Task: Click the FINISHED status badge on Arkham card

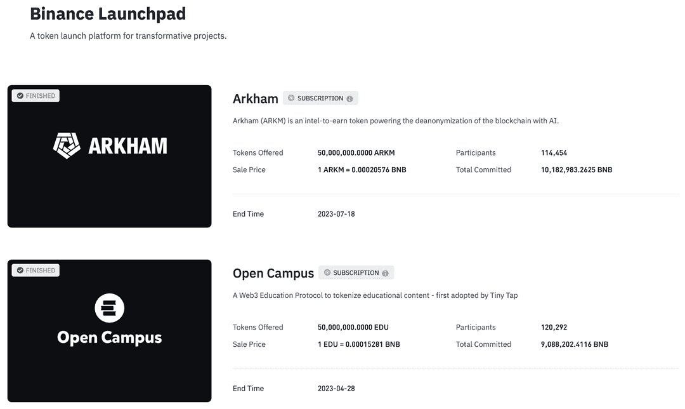Action: click(x=36, y=95)
